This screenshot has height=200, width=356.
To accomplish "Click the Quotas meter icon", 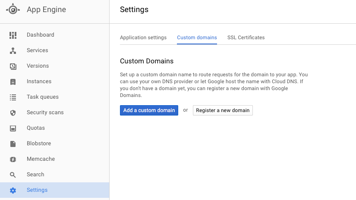I will (13, 128).
